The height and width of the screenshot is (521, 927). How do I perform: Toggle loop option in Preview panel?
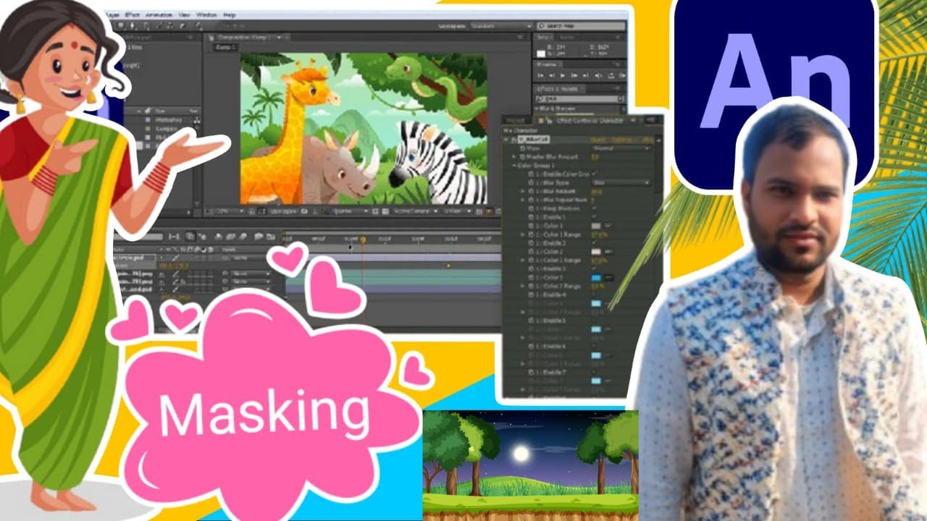[x=611, y=75]
